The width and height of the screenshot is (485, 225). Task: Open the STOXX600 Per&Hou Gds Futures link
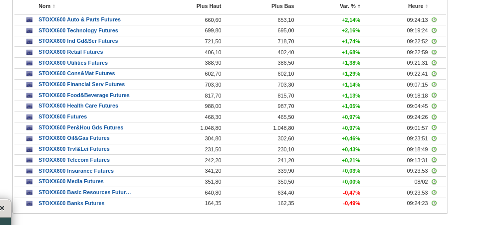coord(81,128)
